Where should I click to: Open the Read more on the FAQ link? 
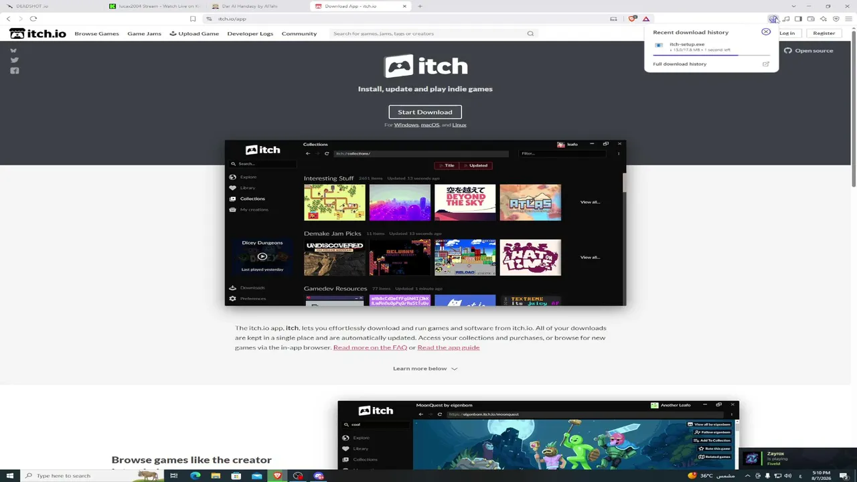[370, 347]
